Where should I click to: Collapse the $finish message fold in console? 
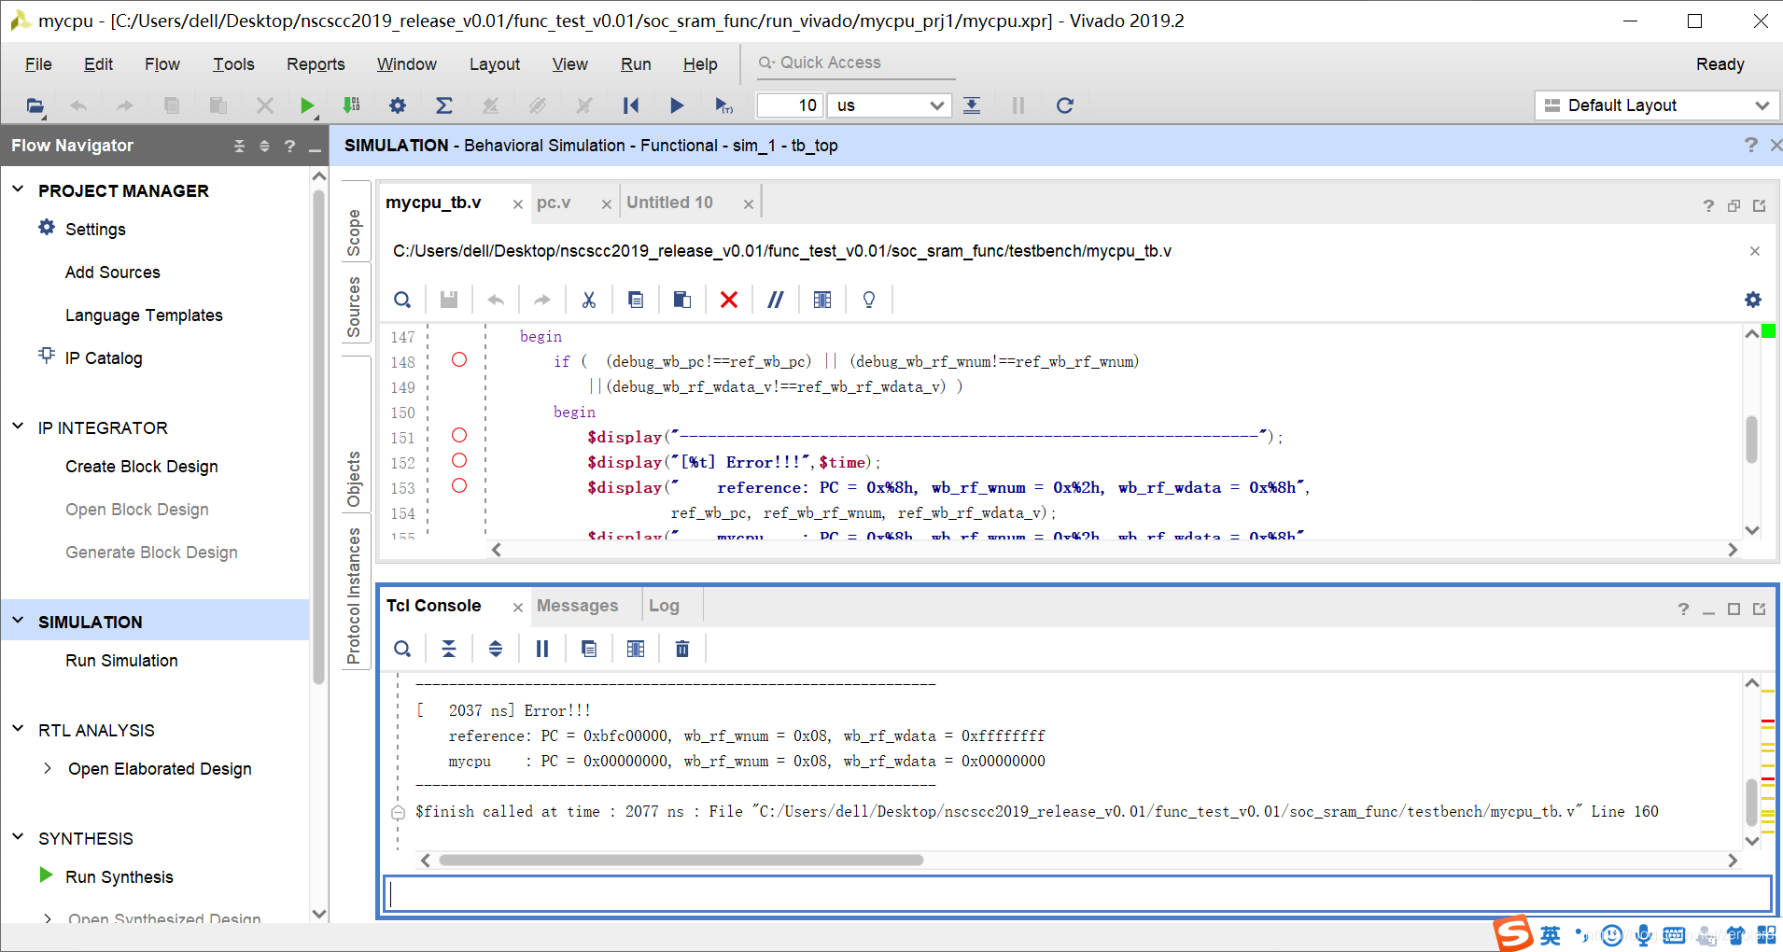pos(398,812)
